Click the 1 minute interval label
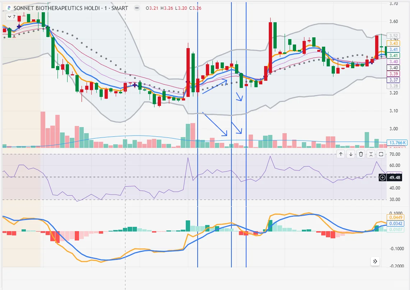 point(106,8)
